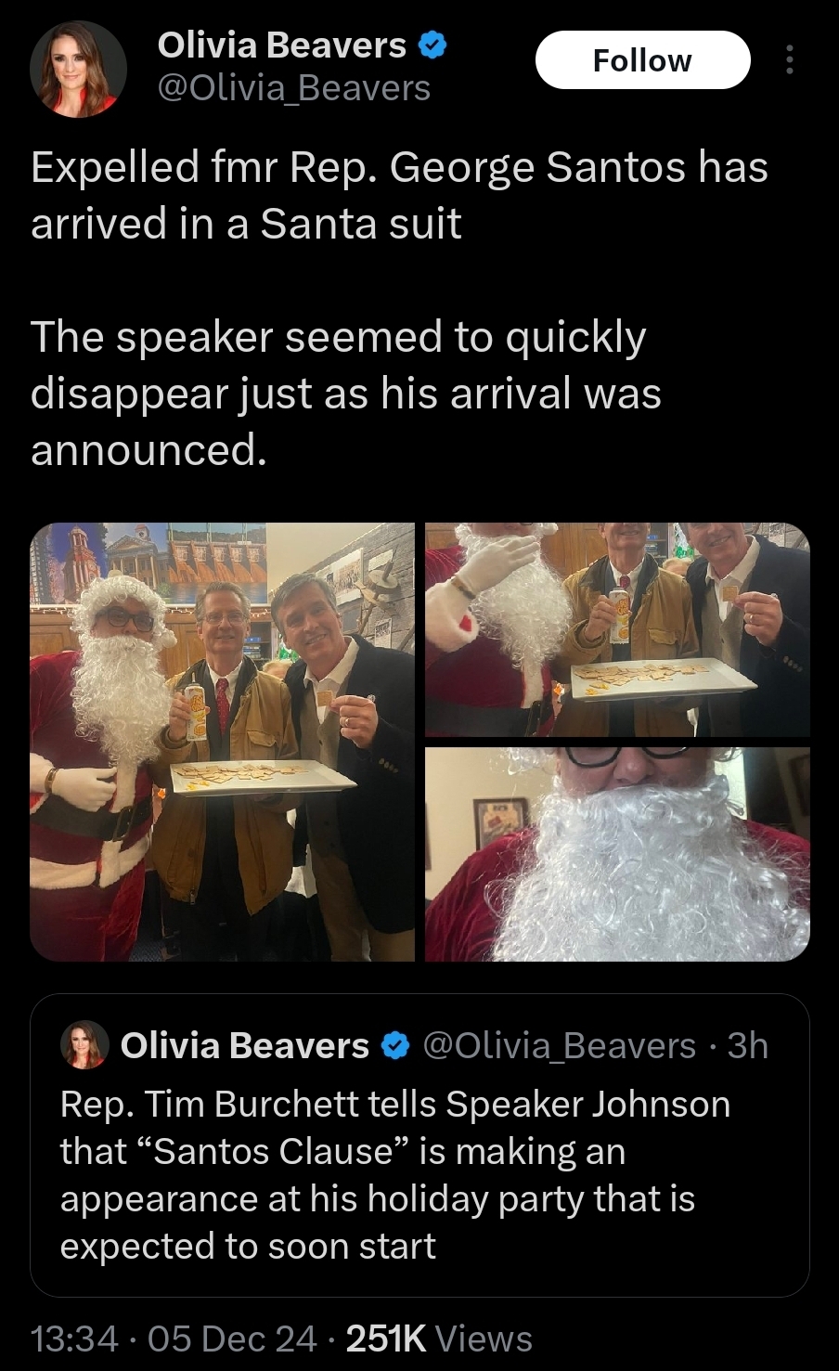Click the blue verified badge beside Olivia Beavers
839x1371 pixels.
(432, 45)
